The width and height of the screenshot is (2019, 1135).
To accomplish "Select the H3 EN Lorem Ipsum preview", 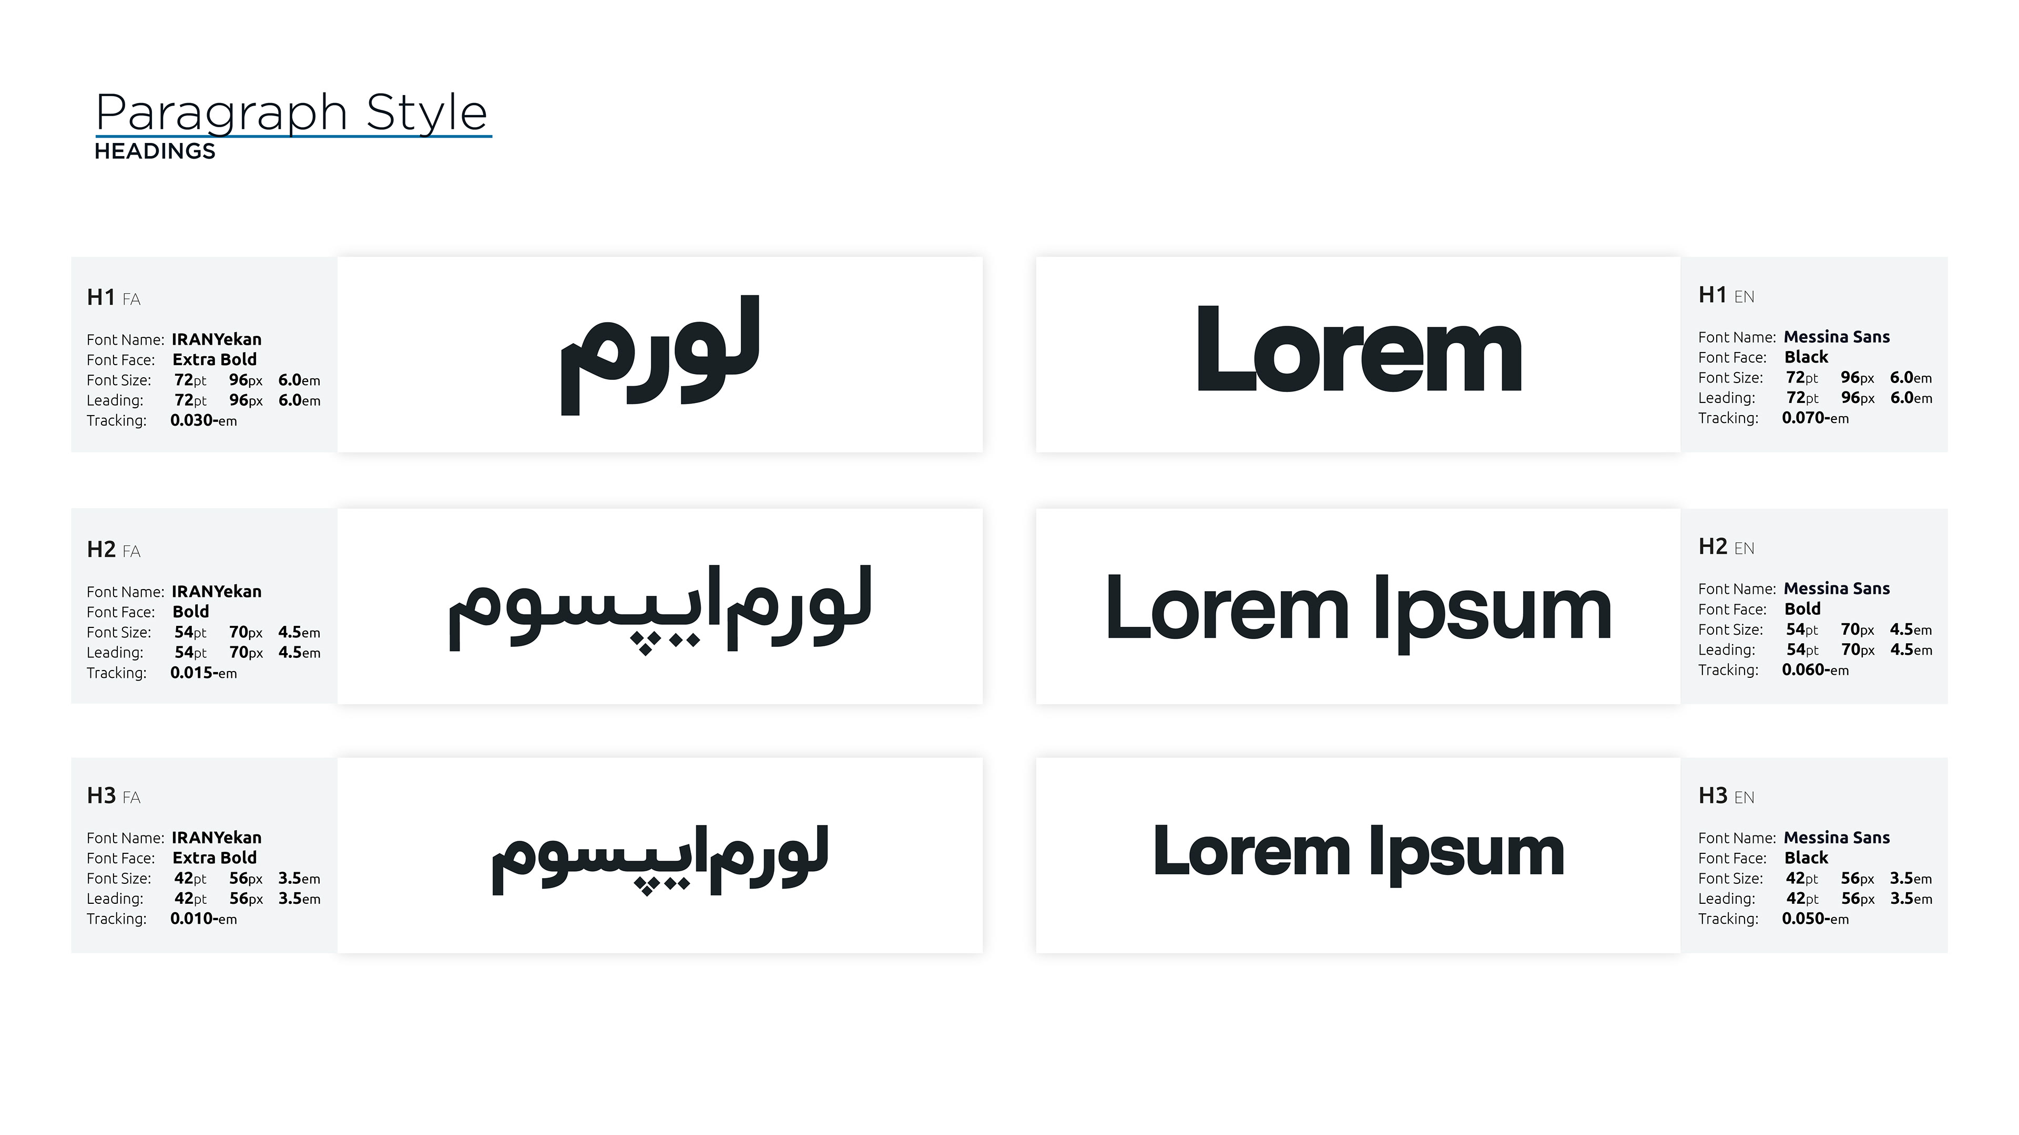I will (x=1358, y=855).
